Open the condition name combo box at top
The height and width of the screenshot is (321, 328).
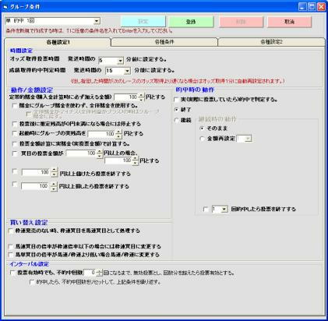(x=97, y=21)
